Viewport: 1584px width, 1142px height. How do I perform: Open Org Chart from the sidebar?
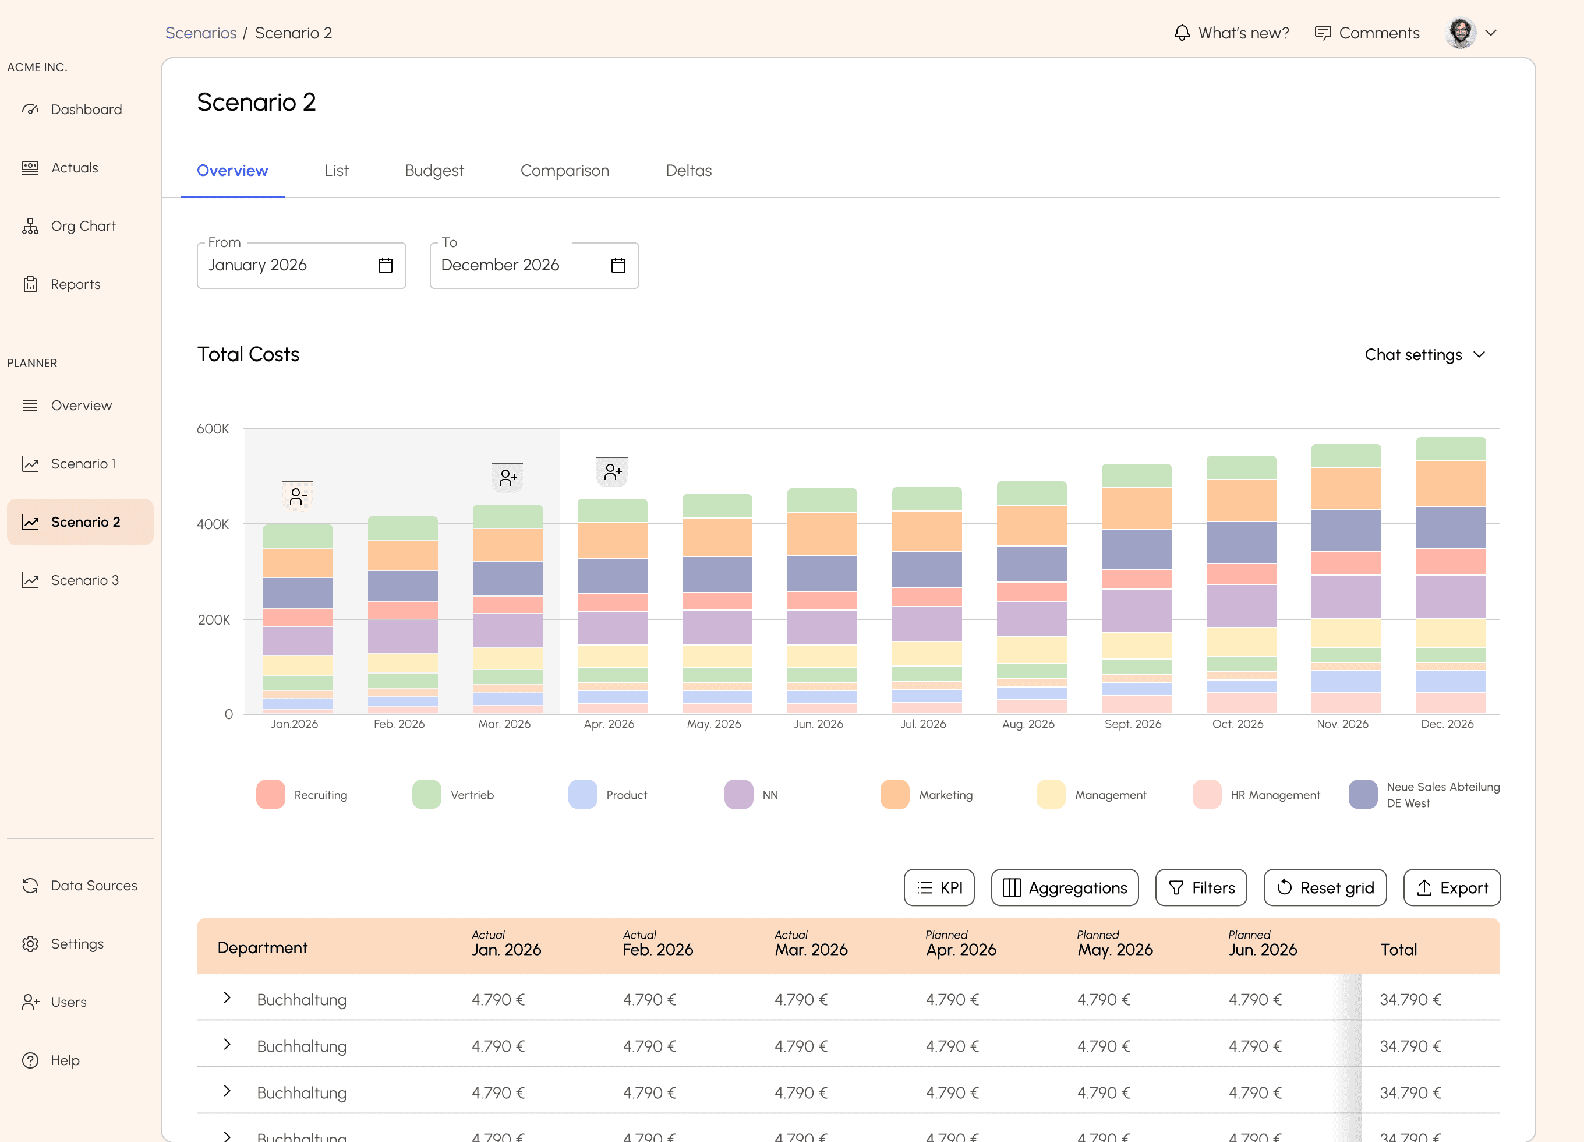[83, 225]
